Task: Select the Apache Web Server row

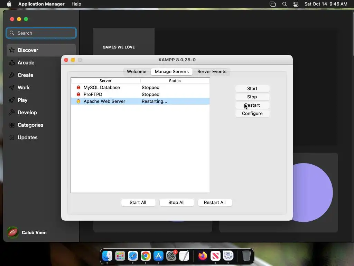Action: coord(140,101)
